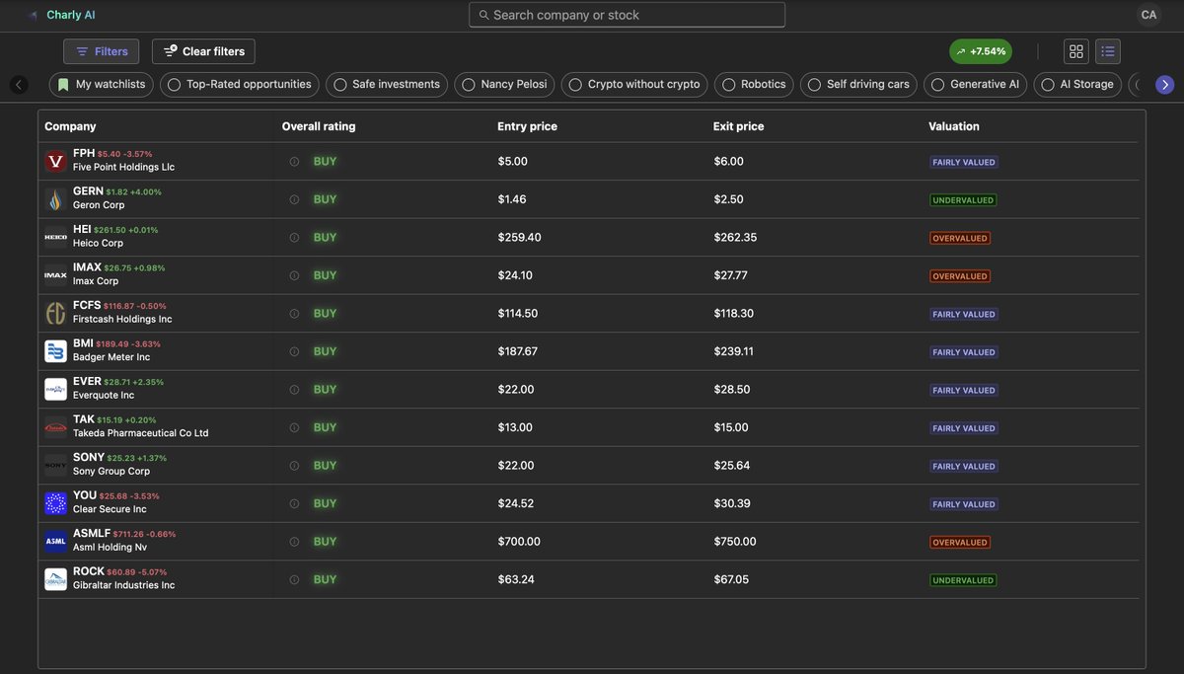Click UNDERVALUED badge in GERN row
The height and width of the screenshot is (674, 1184).
tap(963, 200)
